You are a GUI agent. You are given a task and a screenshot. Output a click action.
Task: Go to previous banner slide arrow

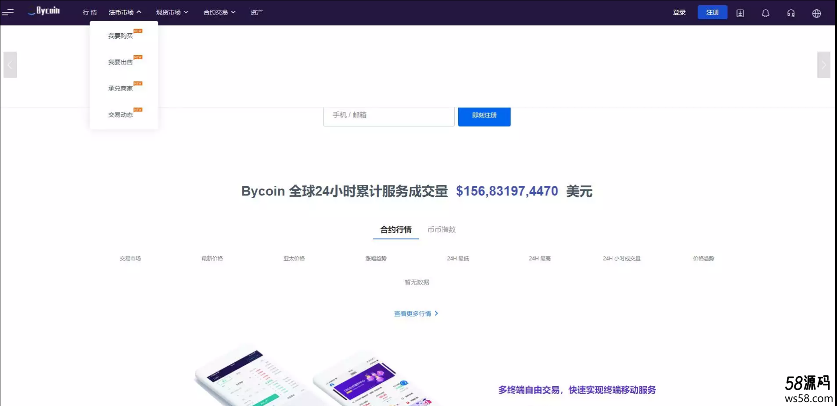point(10,65)
